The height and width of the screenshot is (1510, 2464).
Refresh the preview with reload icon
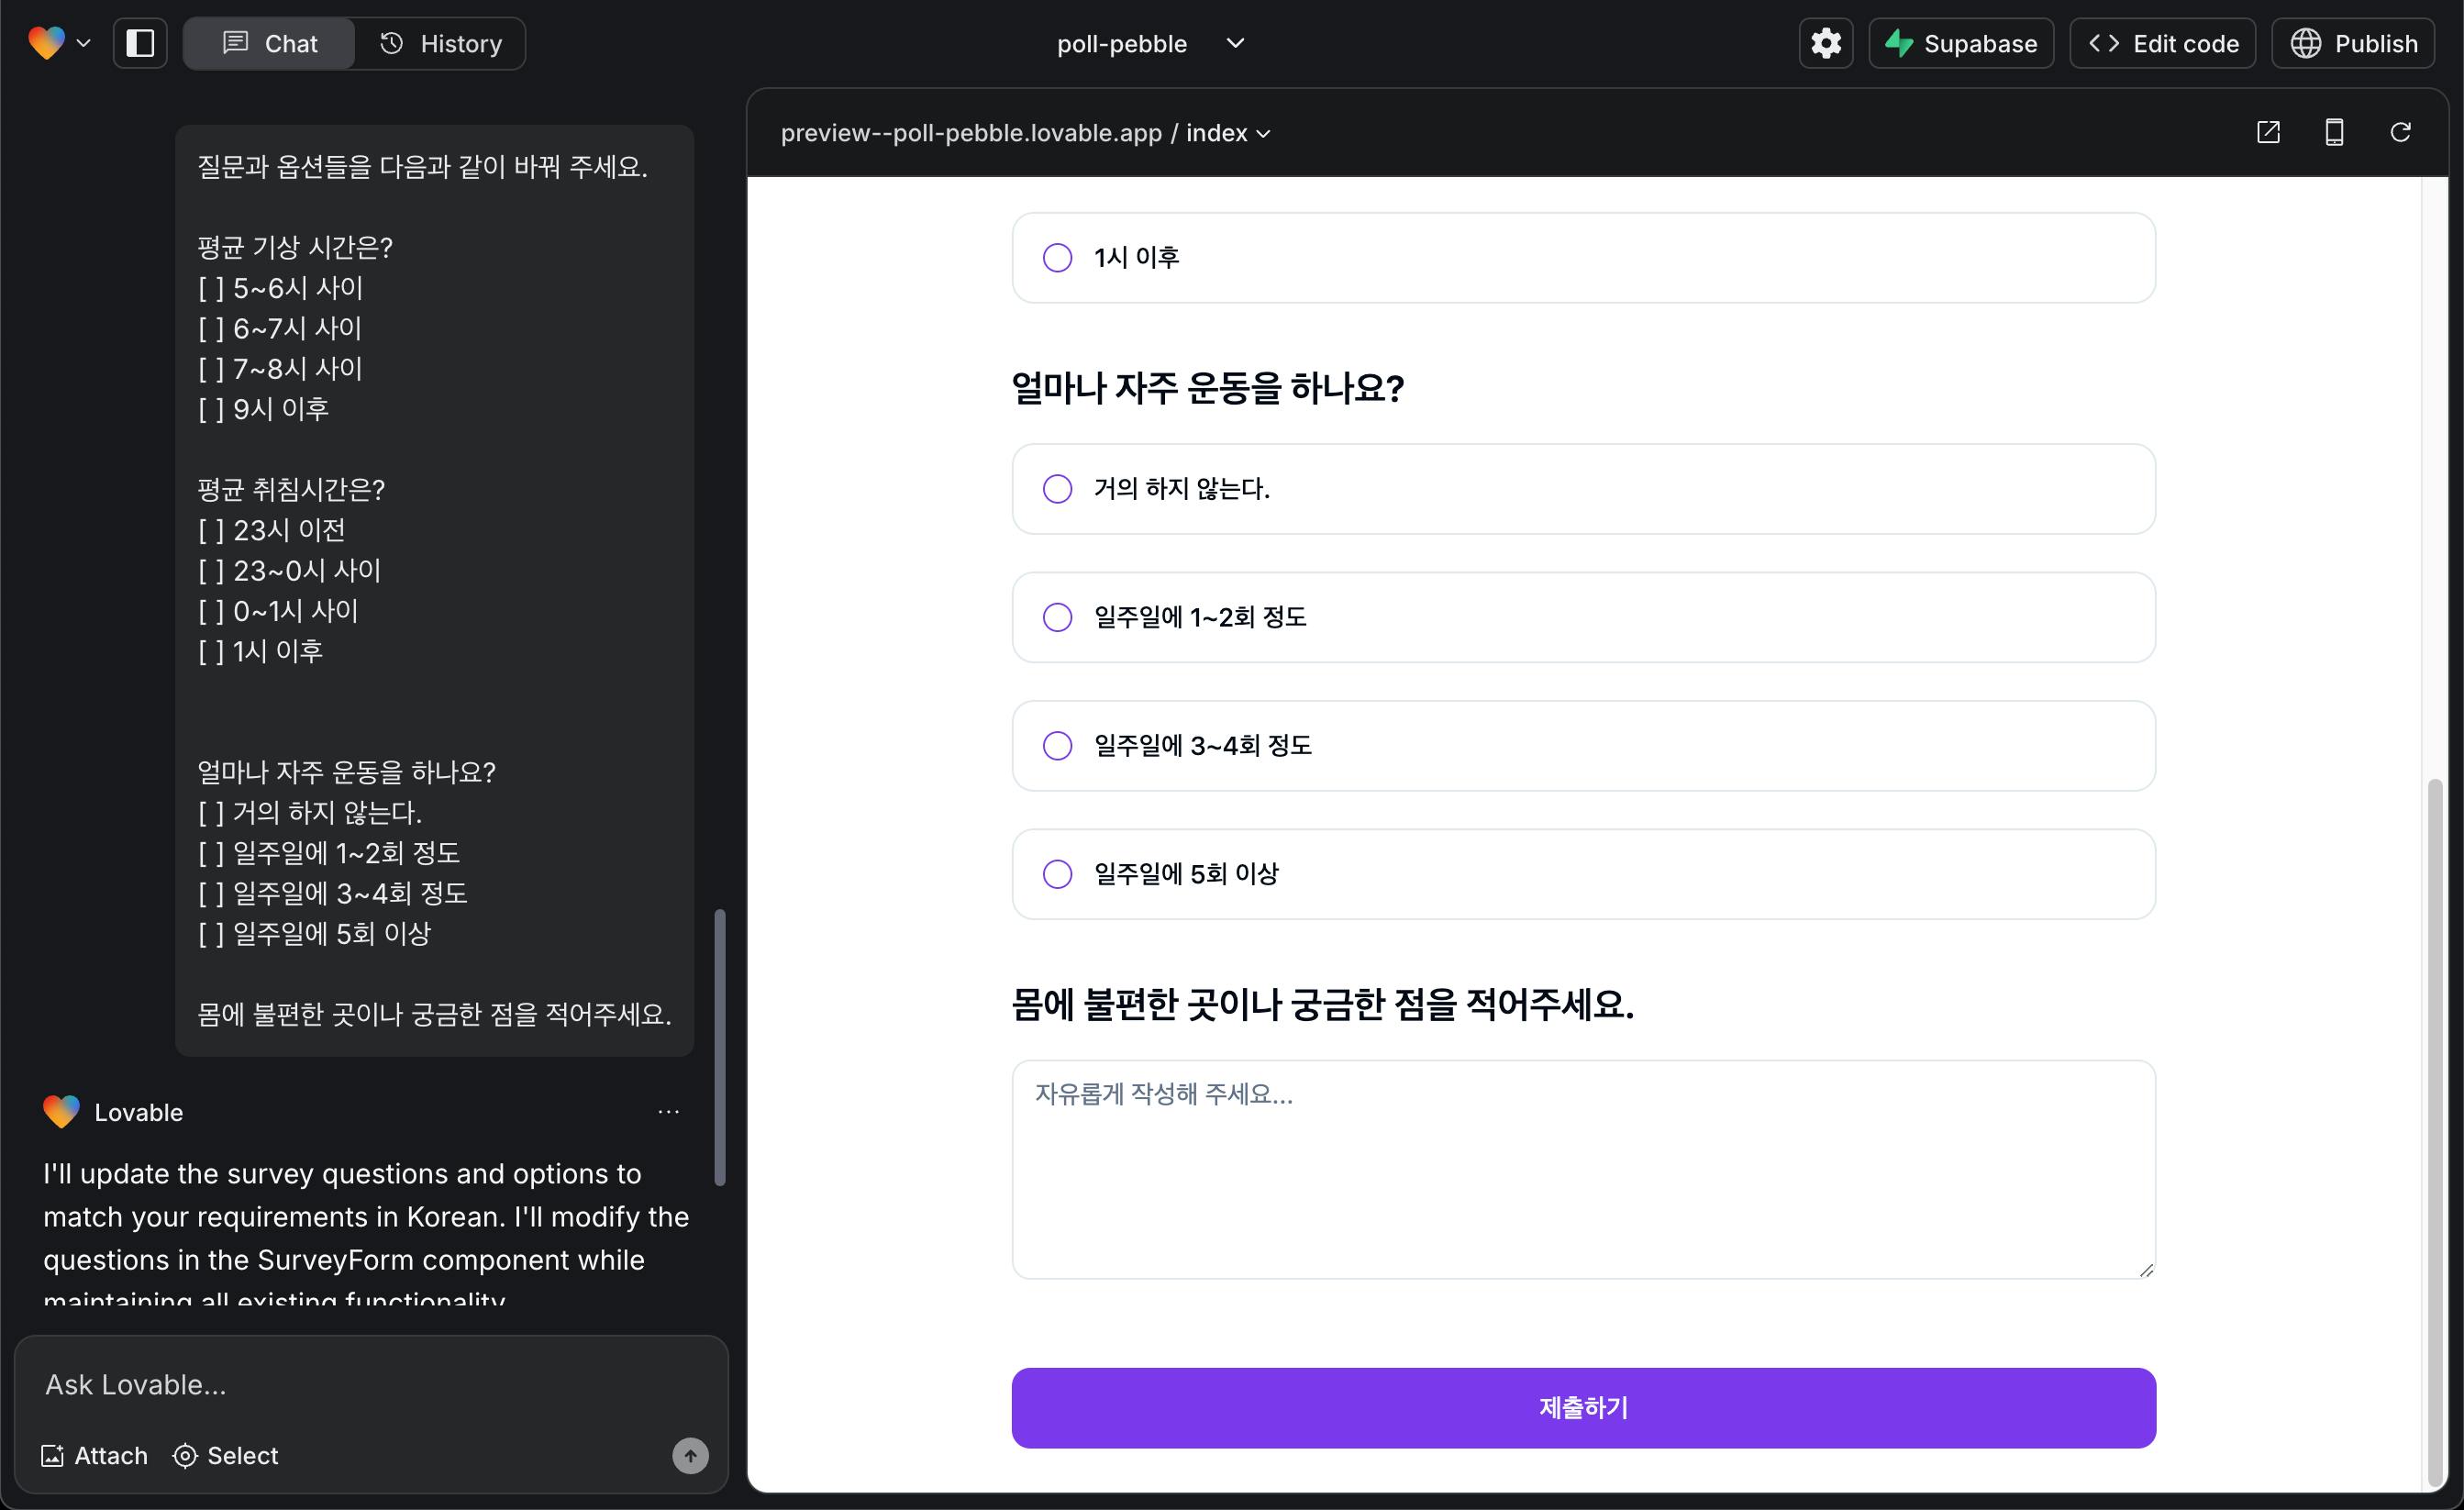tap(2400, 132)
